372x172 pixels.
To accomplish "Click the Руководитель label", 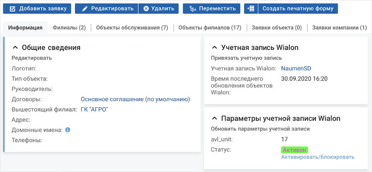I will click(x=32, y=89).
